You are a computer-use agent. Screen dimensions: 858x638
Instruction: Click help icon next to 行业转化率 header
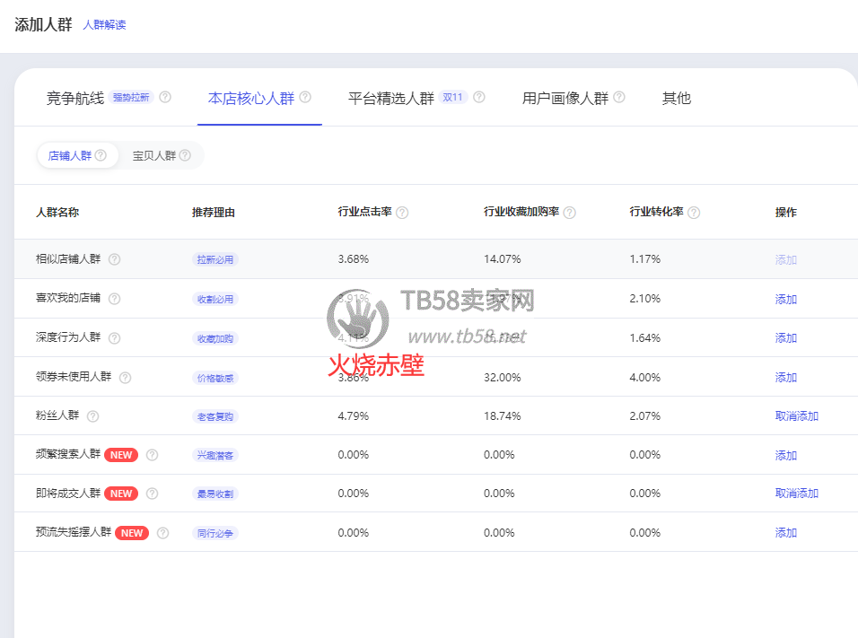tap(694, 213)
